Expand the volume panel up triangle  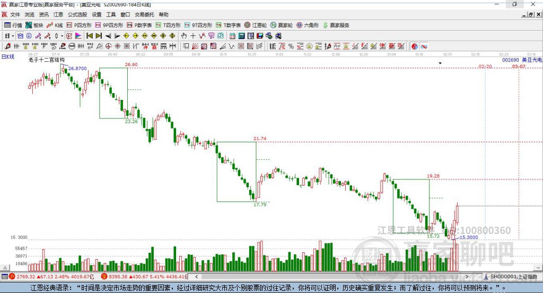[x=5, y=268]
